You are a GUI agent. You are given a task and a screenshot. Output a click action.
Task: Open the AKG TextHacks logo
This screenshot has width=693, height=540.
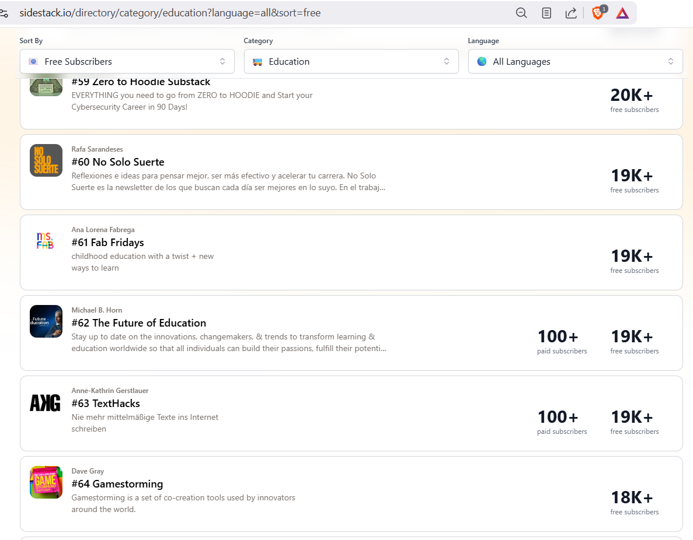coord(45,402)
